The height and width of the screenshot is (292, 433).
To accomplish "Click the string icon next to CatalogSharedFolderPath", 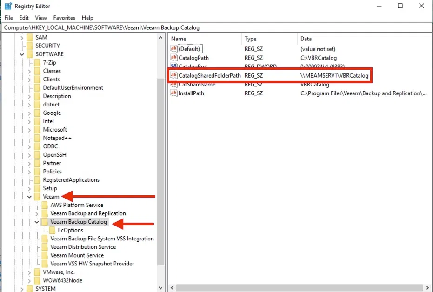I will tap(173, 75).
